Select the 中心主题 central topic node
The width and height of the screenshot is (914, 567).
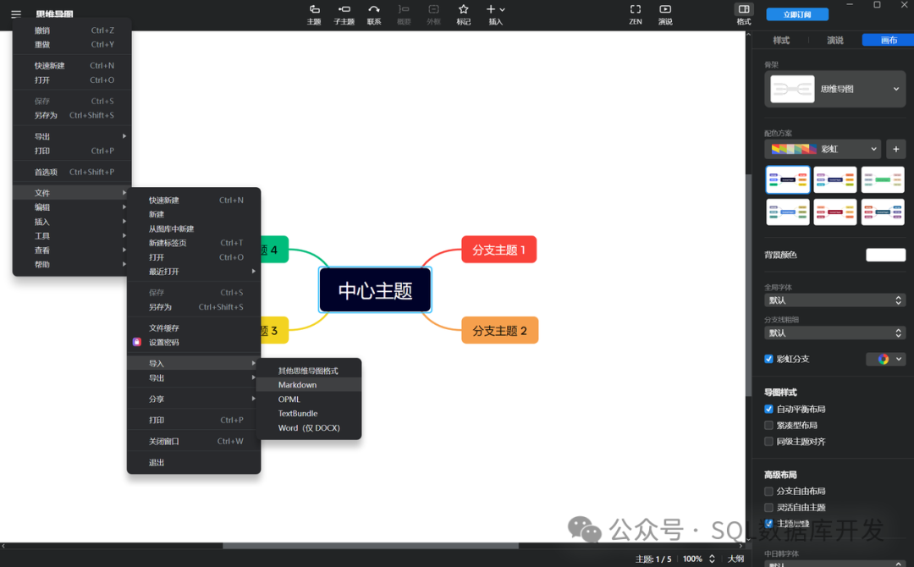coord(375,289)
